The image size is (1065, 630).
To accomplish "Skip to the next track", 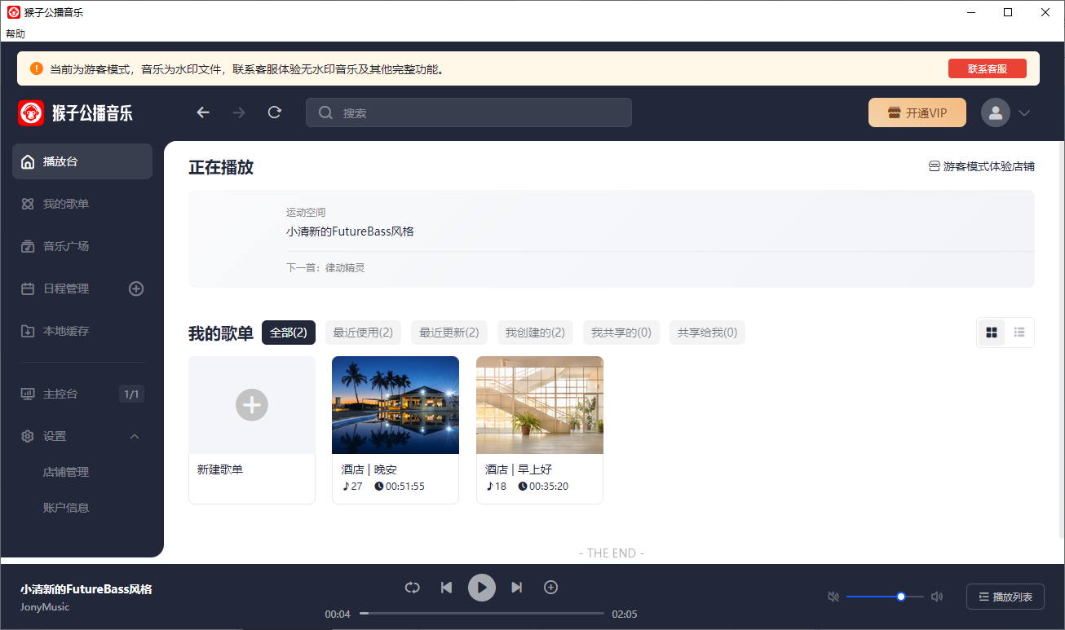I will (x=517, y=587).
